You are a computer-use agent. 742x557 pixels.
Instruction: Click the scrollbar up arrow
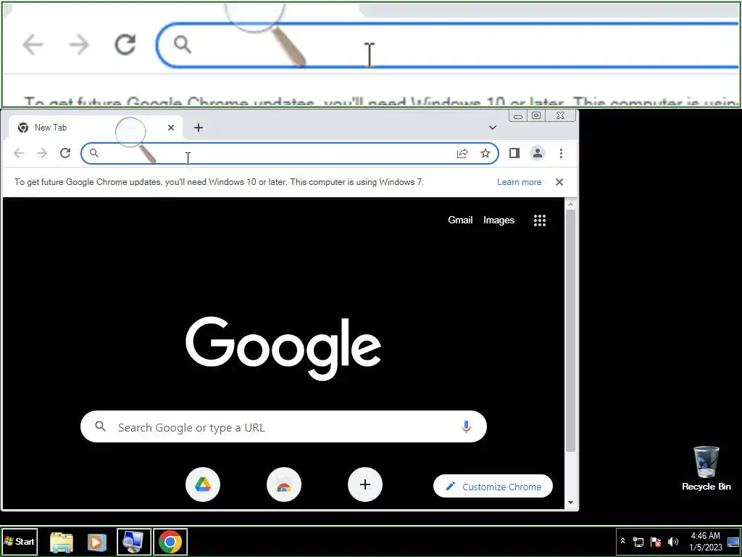click(x=571, y=204)
